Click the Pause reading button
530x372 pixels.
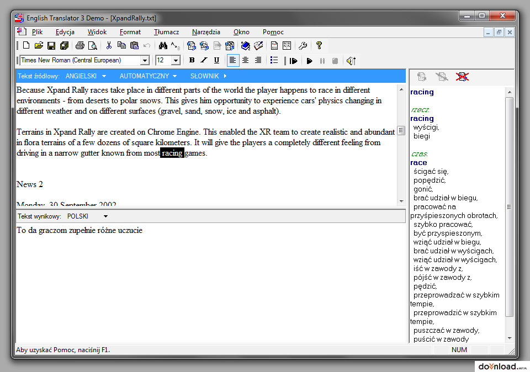(322, 61)
